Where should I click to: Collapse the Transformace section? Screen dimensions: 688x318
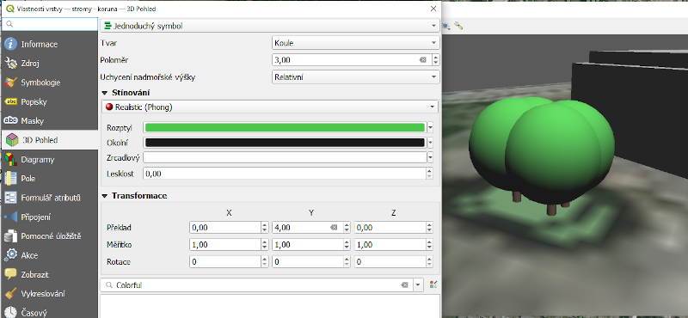[x=104, y=196]
